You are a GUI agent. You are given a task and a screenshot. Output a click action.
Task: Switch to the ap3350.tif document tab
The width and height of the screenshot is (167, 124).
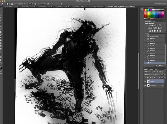tap(80, 7)
